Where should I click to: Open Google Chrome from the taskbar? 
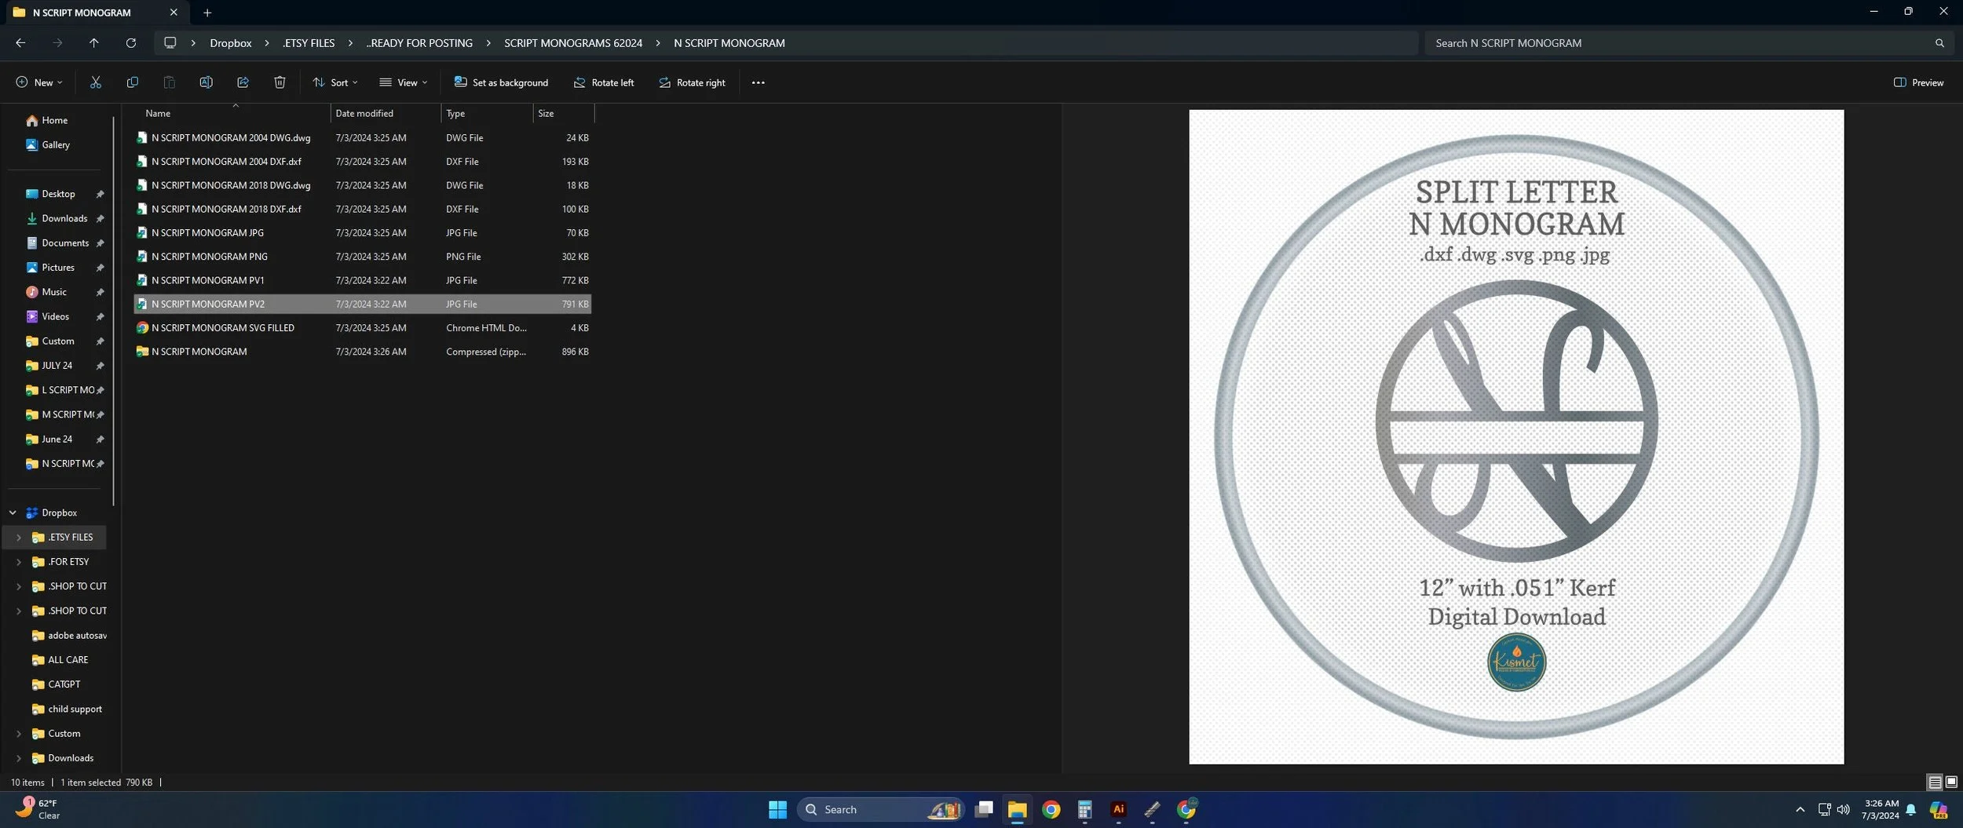1051,809
